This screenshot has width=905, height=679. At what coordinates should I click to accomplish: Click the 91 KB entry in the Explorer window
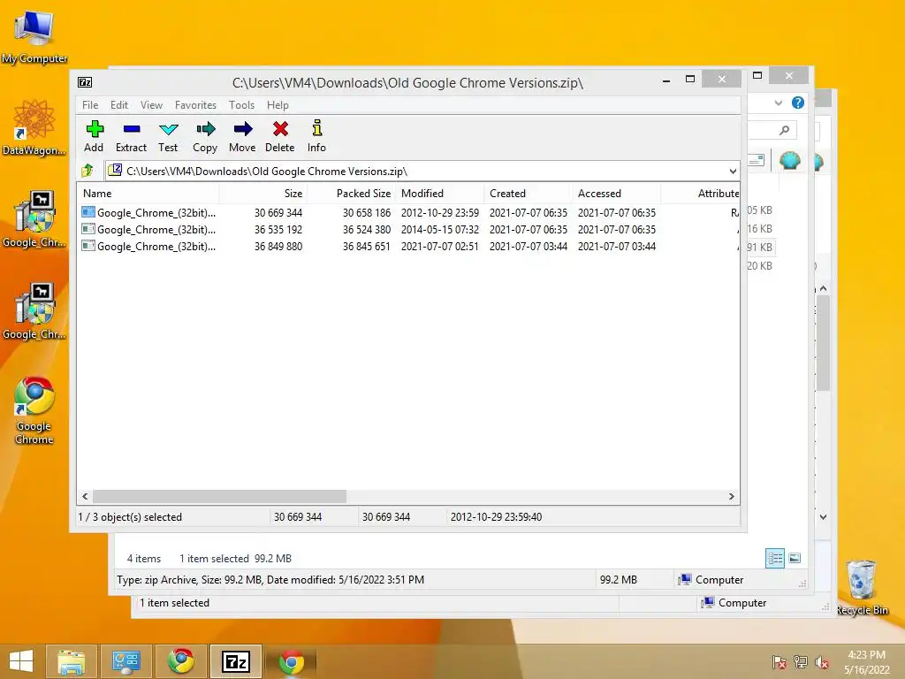(x=759, y=248)
